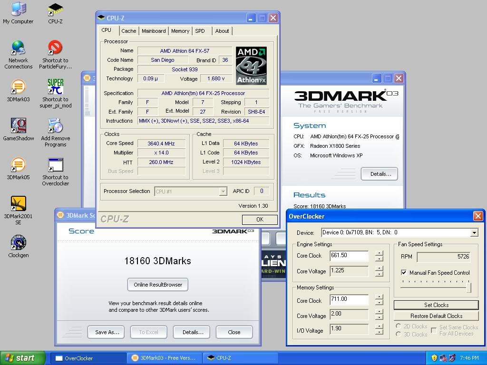487x365 pixels.
Task: Click the To Excel button
Action: point(148,332)
